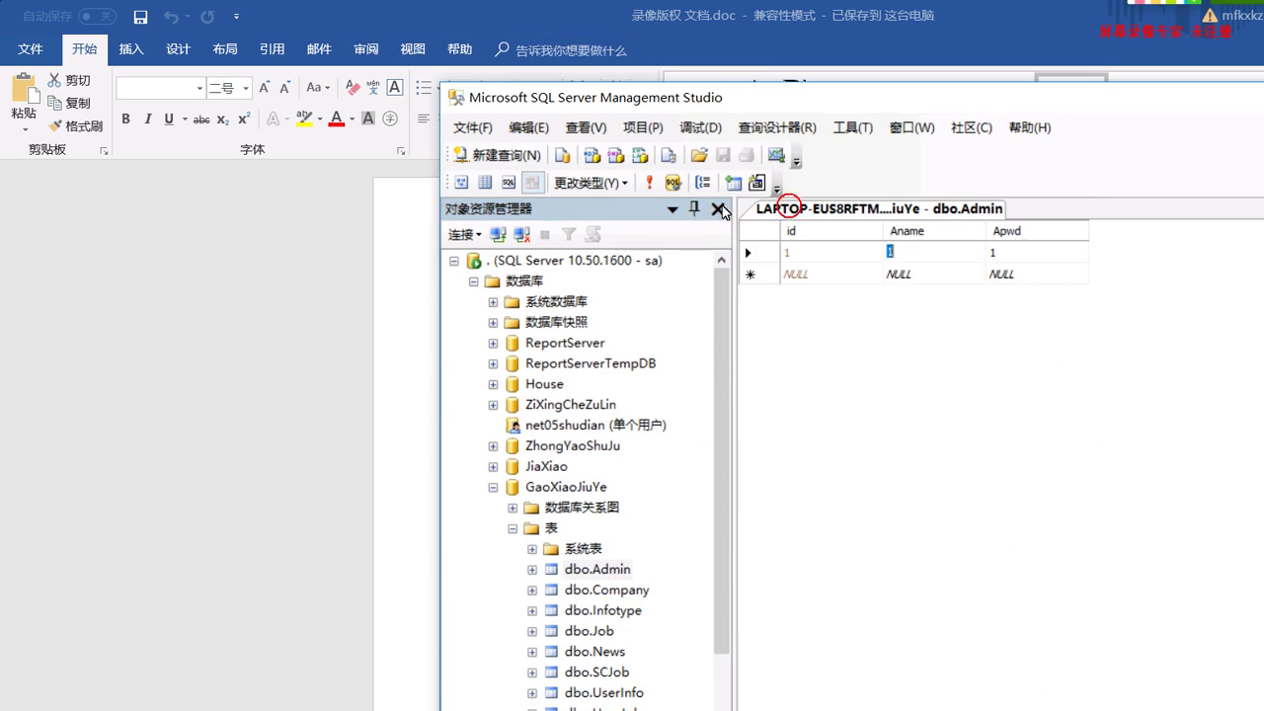The height and width of the screenshot is (711, 1264).
Task: Expand the 系统数据库 folder
Action: click(493, 302)
